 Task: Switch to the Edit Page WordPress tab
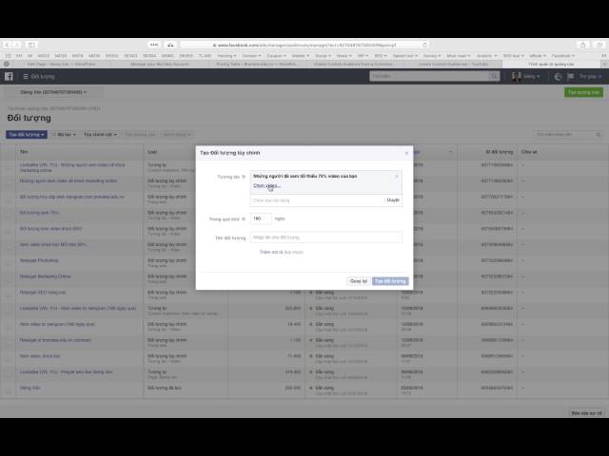click(61, 64)
